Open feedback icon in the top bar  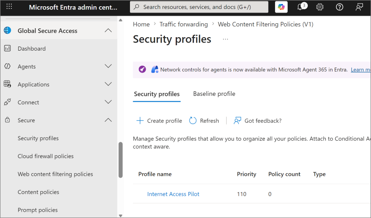click(x=359, y=7)
